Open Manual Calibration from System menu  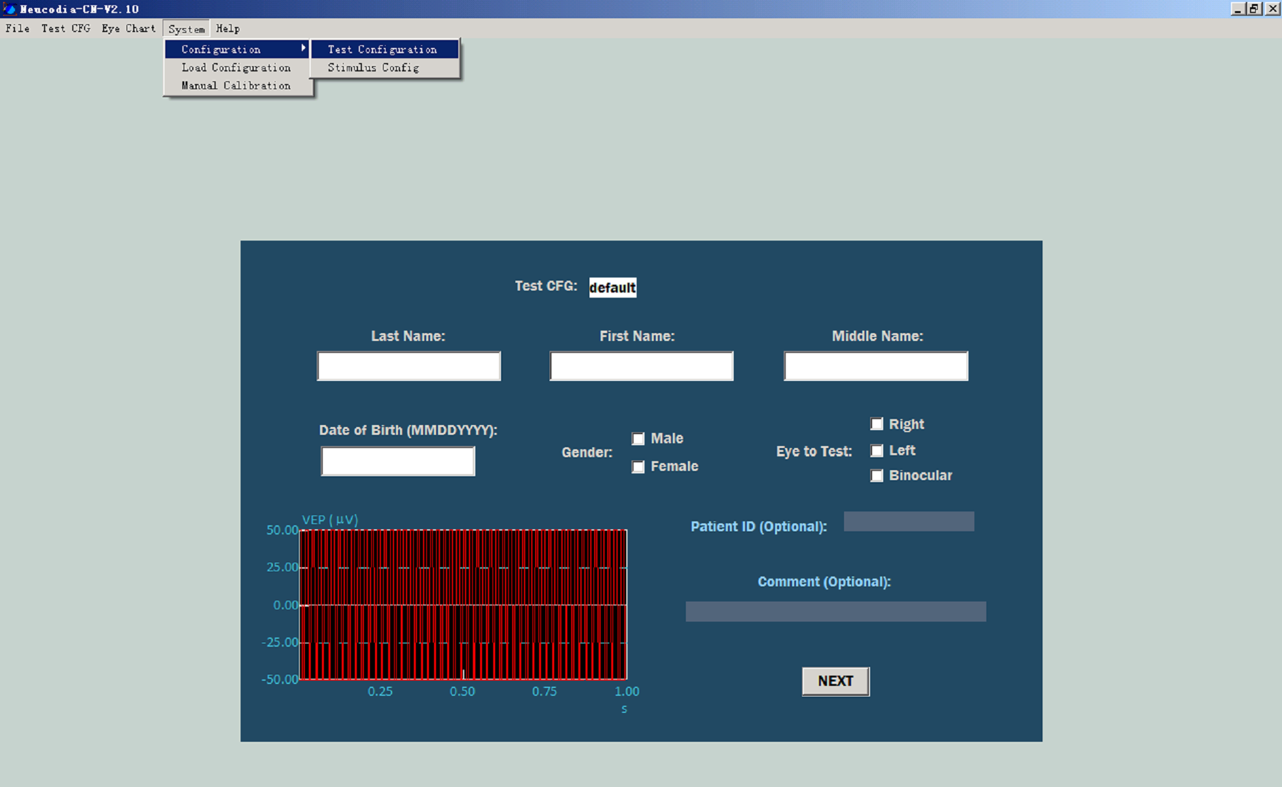click(236, 86)
